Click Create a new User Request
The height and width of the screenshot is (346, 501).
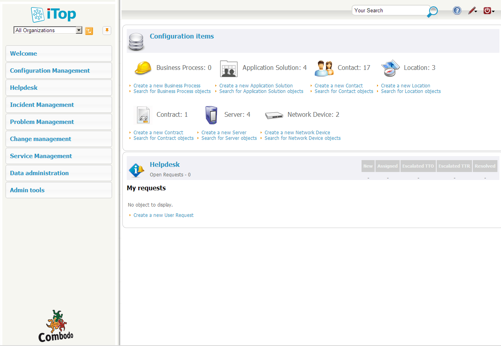tap(163, 215)
